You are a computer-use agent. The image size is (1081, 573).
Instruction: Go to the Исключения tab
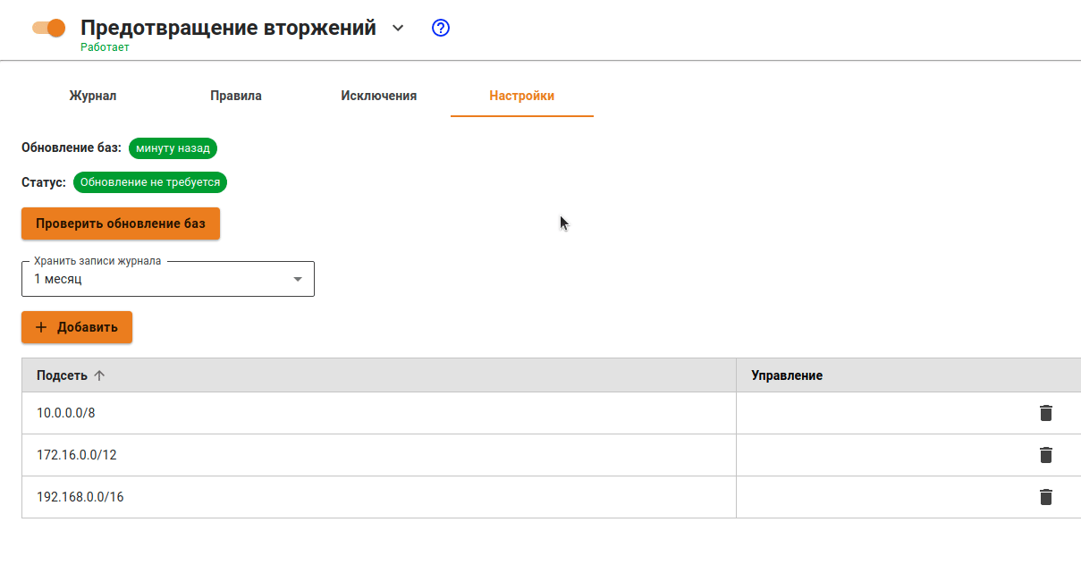(x=378, y=96)
